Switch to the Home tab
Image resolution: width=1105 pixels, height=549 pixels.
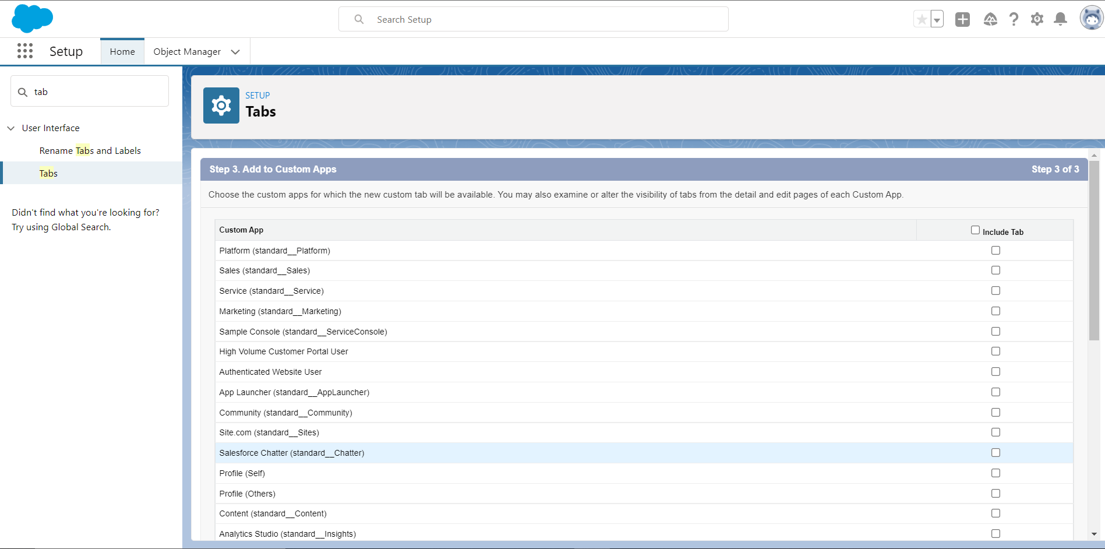pos(122,52)
